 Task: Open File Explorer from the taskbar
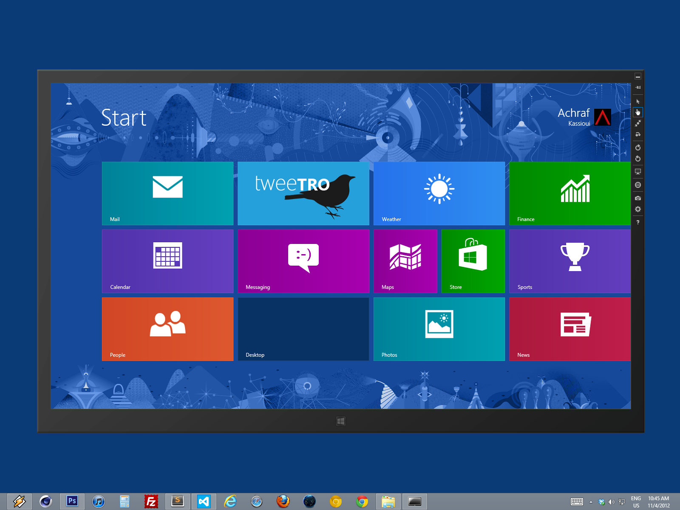(x=388, y=501)
